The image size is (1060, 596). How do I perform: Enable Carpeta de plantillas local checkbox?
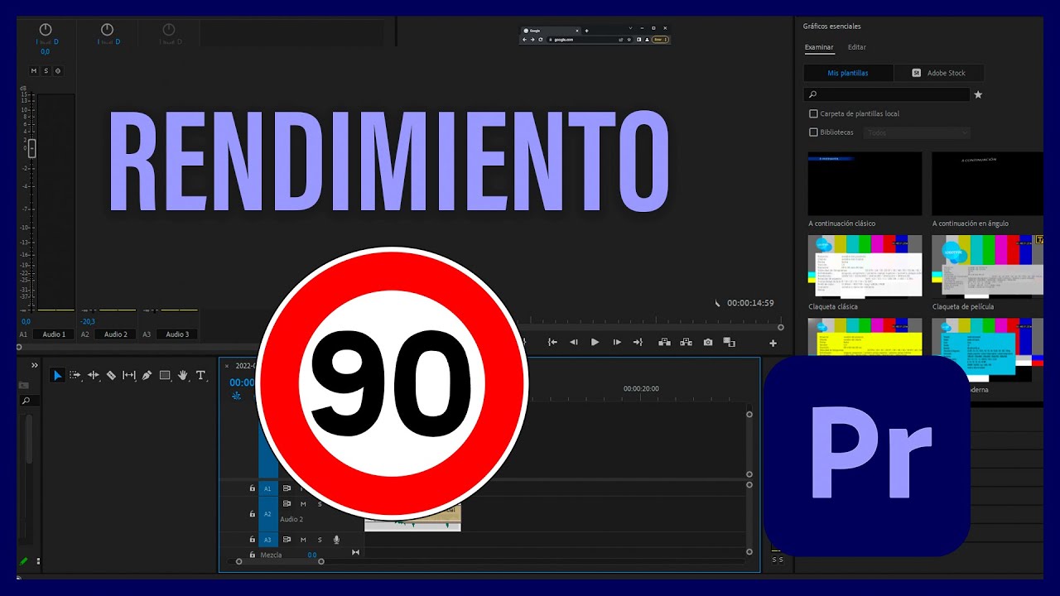tap(813, 113)
